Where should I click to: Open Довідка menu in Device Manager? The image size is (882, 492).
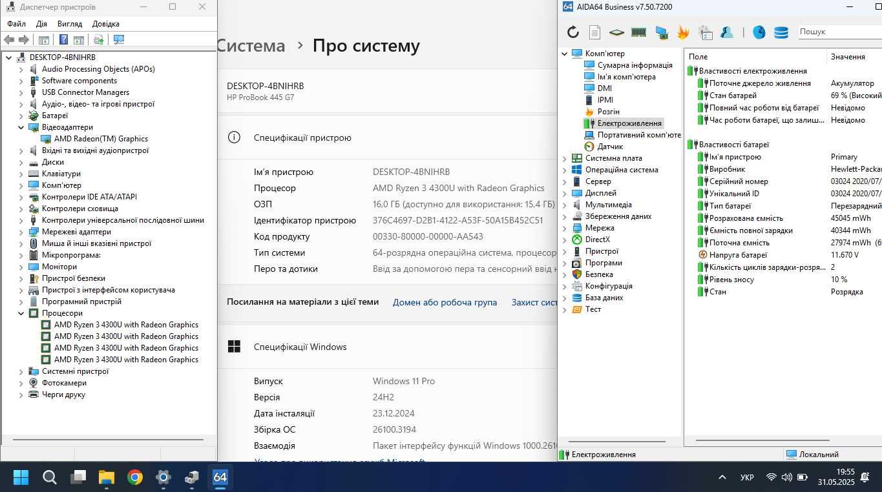(x=106, y=24)
